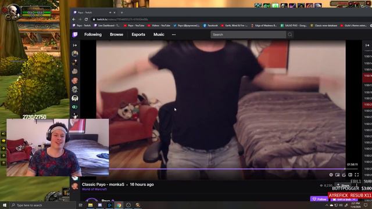Screen dimensions: 372x209
Task: Seek using the purple video progress bar
Action: 233,169
